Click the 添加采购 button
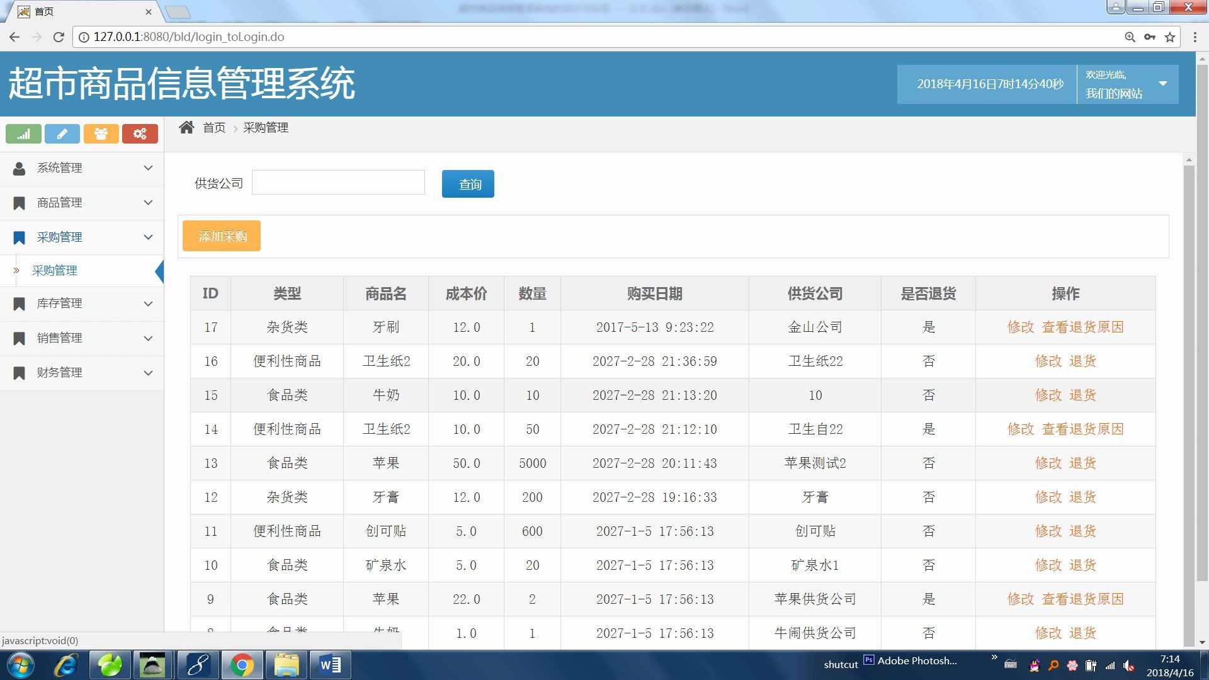1209x680 pixels. pos(222,236)
